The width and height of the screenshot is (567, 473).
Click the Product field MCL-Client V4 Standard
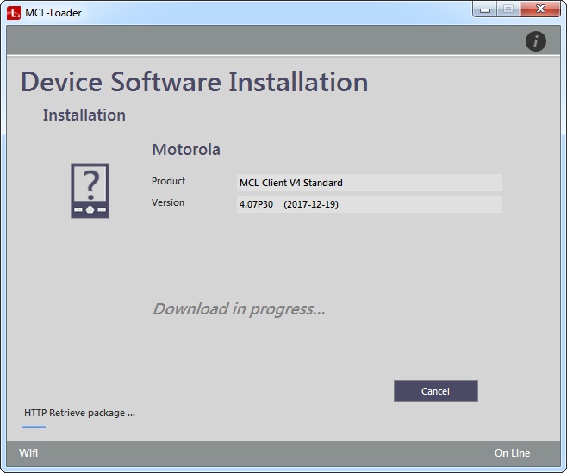369,183
